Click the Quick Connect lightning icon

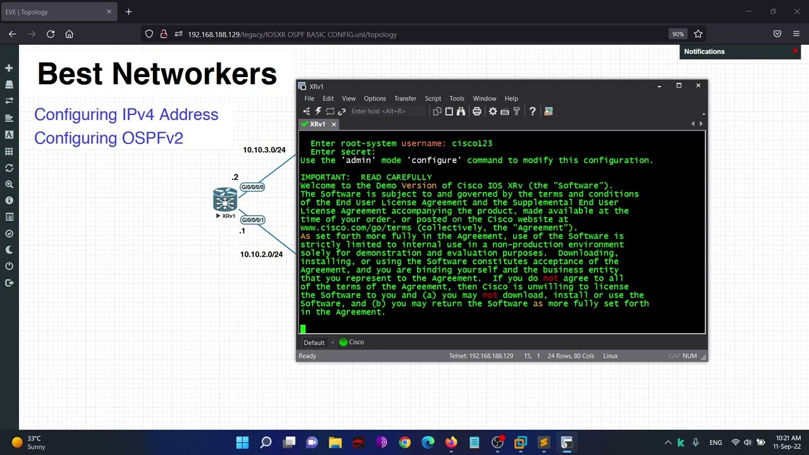319,111
